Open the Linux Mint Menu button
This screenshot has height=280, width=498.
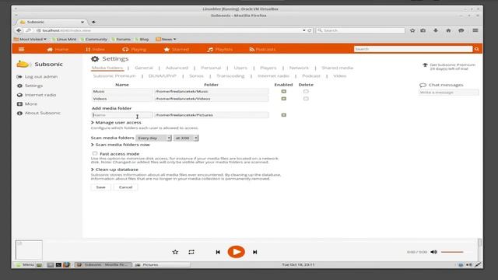pos(25,264)
